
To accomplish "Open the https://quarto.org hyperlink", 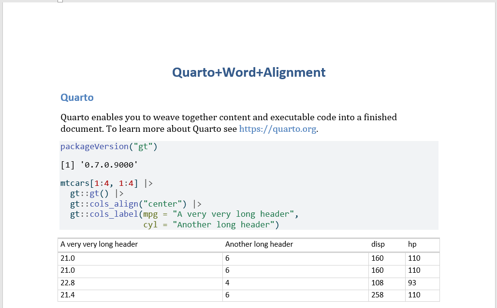I will (278, 129).
